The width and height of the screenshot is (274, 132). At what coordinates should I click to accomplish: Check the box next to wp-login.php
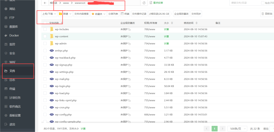click(45, 86)
